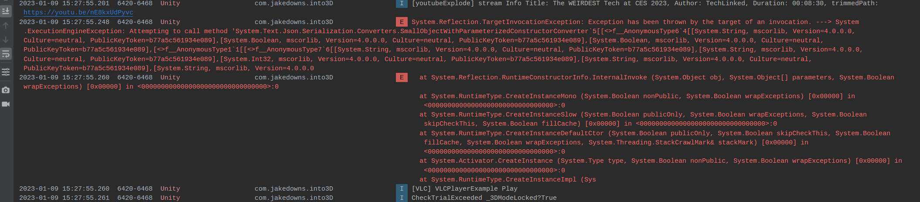Viewport: 920px width, 202px height.
Task: Take a device screenshot with camera icon
Action: click(6, 90)
